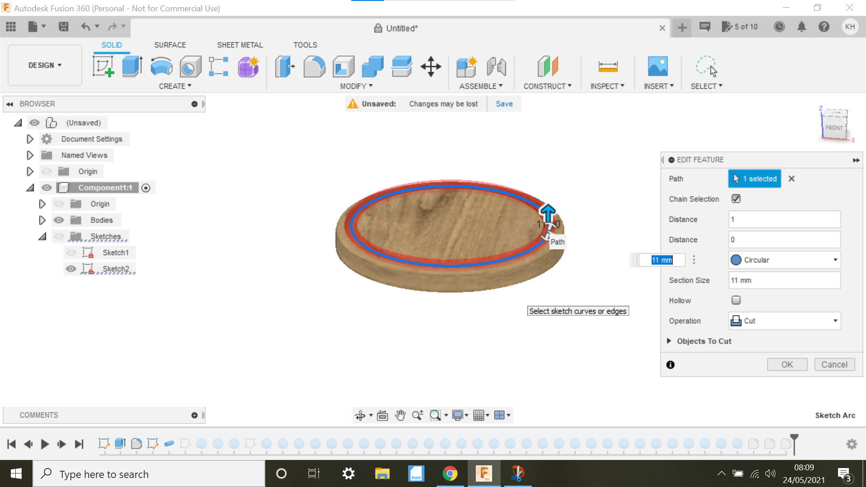Create a new component via Assemble
This screenshot has height=487, width=866.
(467, 66)
